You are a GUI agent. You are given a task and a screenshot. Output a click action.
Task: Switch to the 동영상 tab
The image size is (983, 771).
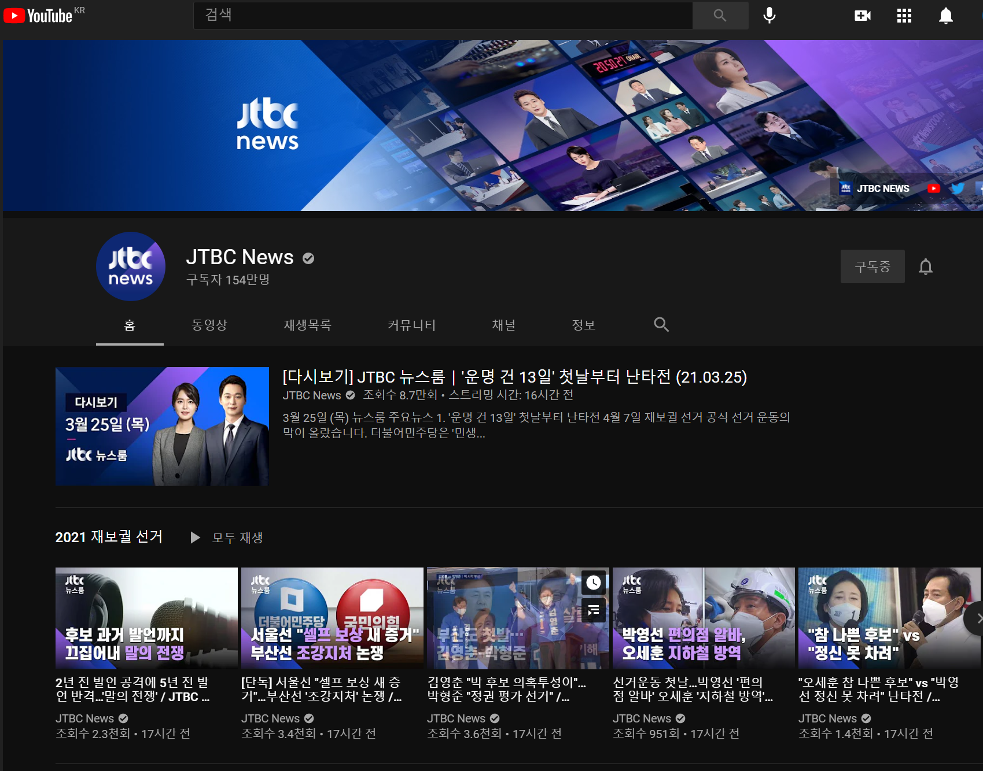tap(209, 325)
